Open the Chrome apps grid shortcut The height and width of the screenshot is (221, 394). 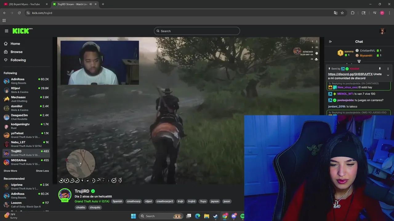tap(4, 21)
